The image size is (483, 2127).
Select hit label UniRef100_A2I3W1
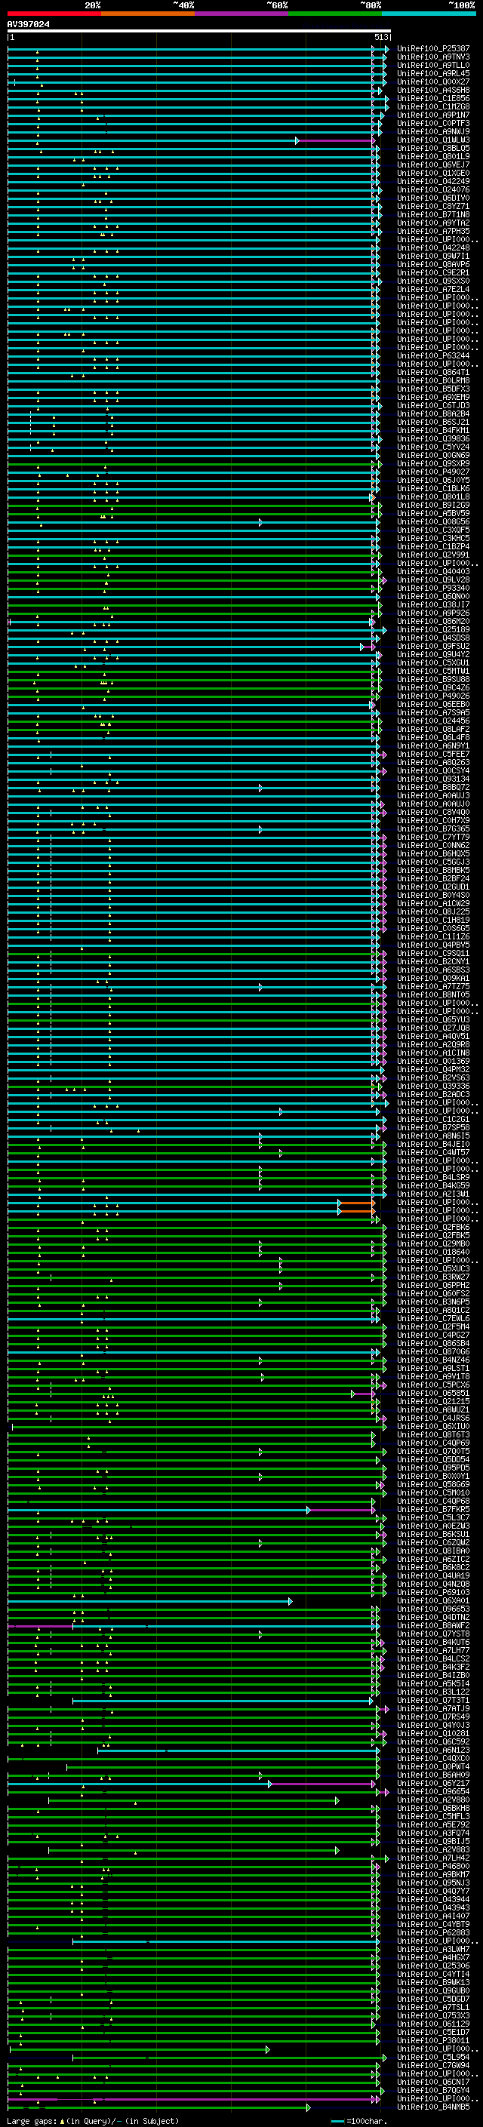[433, 1194]
